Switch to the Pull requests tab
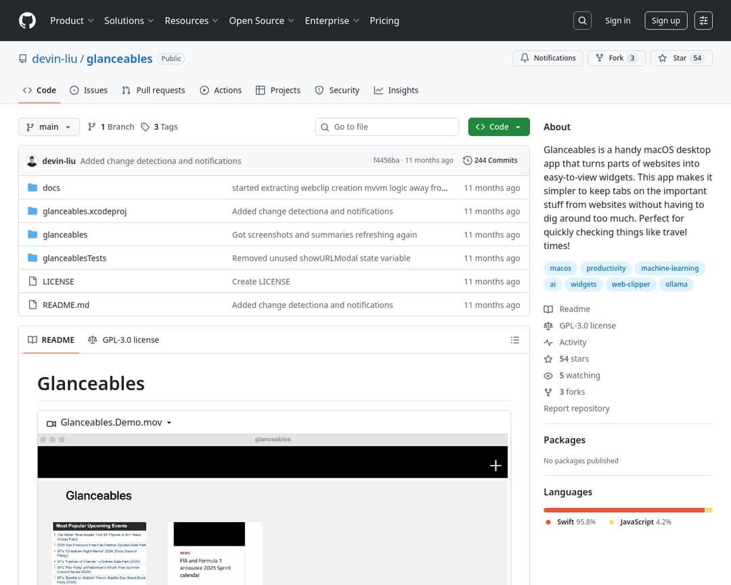The image size is (731, 585). (153, 90)
